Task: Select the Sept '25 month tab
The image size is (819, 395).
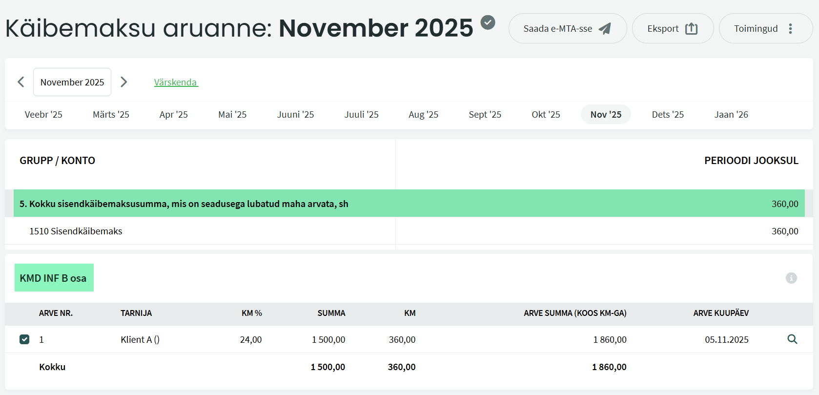Action: 485,115
